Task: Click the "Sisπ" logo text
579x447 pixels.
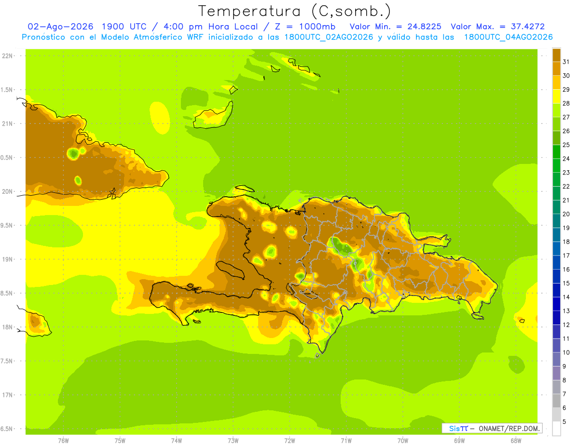Action: pyautogui.click(x=458, y=428)
